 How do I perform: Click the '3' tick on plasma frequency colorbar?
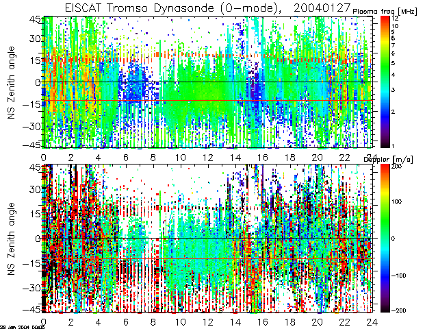[393, 90]
